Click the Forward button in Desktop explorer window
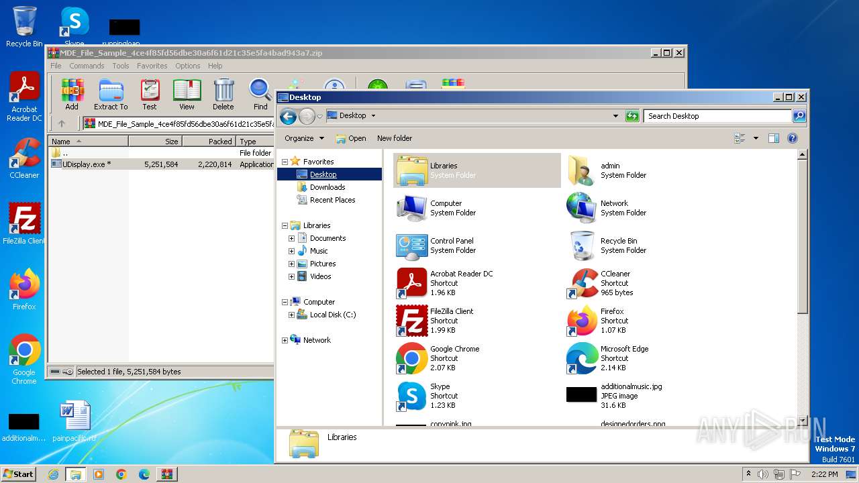The image size is (859, 483). (307, 116)
